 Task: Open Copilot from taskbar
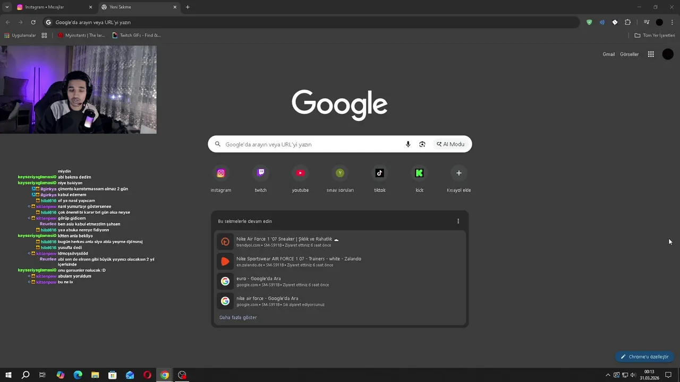[60, 375]
